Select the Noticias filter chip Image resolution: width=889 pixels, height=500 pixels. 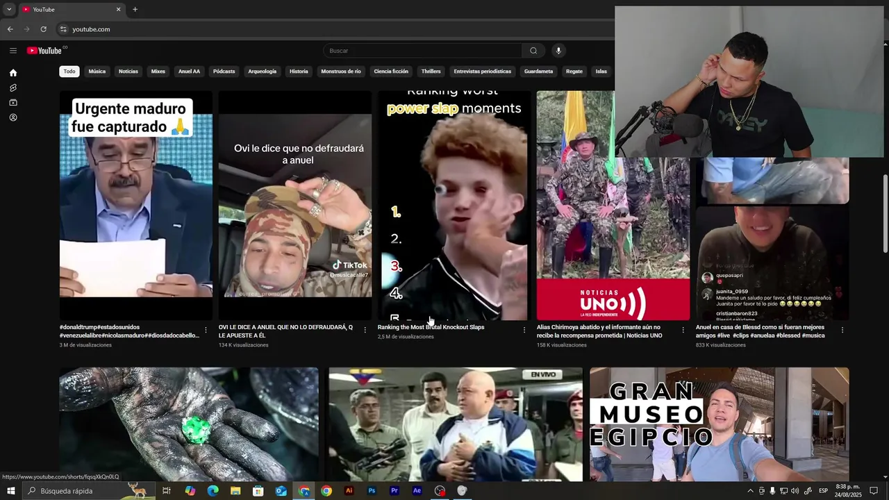pos(128,72)
